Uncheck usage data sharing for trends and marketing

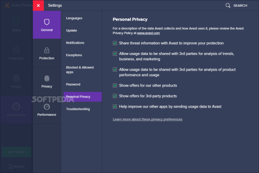click(x=115, y=54)
